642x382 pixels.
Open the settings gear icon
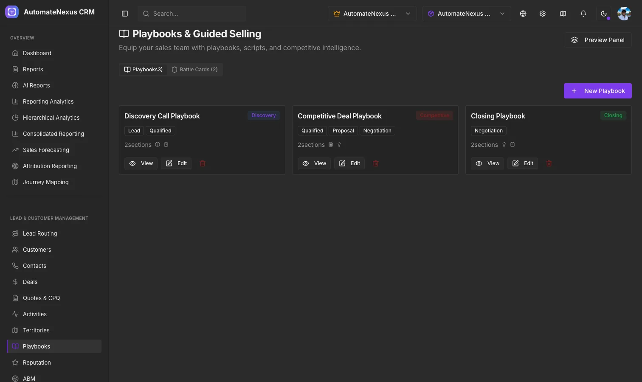tap(543, 14)
